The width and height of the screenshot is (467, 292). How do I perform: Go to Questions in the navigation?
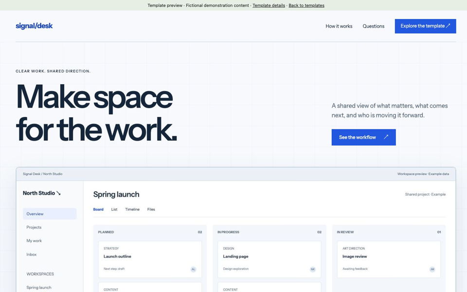[374, 26]
